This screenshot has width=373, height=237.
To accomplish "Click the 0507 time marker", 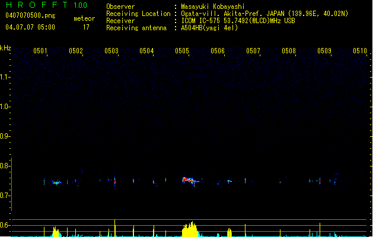I will 253,51.
